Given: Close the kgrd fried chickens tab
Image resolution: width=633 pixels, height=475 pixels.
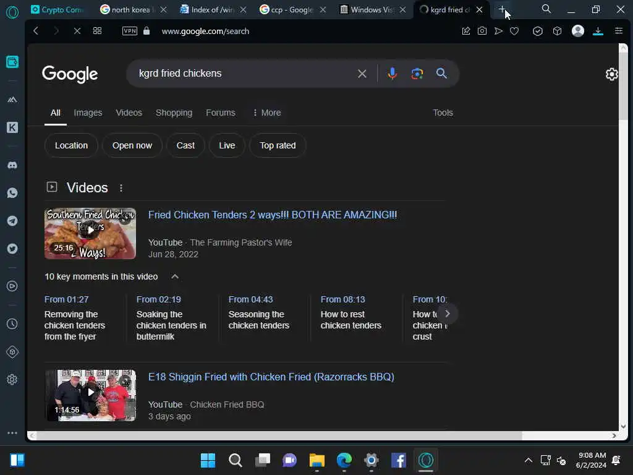Looking at the screenshot, I should click(x=479, y=10).
